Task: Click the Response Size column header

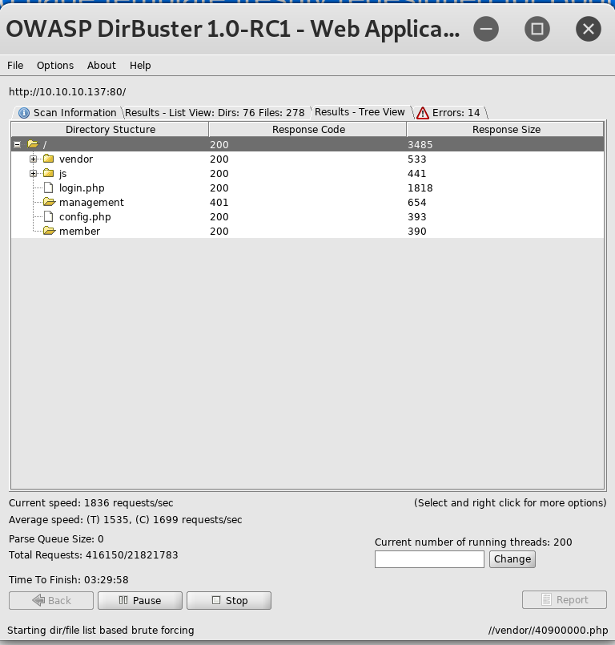Action: click(x=505, y=130)
